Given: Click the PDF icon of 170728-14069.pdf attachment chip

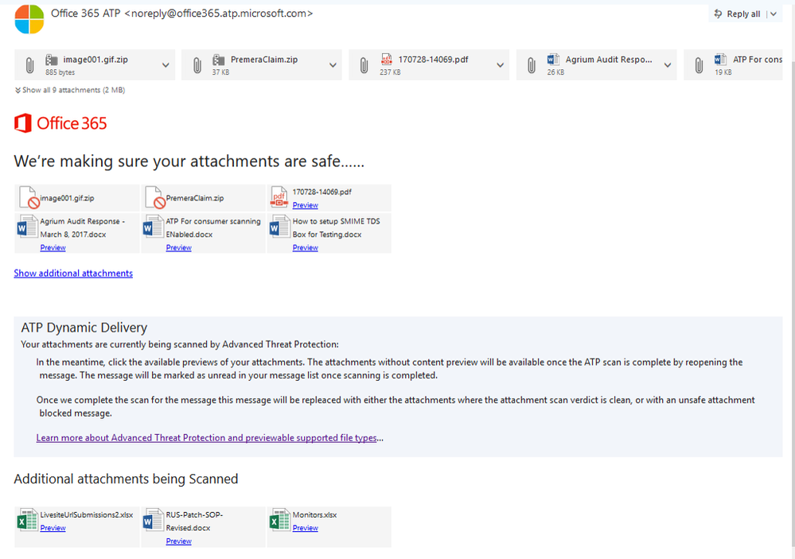Looking at the screenshot, I should [386, 60].
